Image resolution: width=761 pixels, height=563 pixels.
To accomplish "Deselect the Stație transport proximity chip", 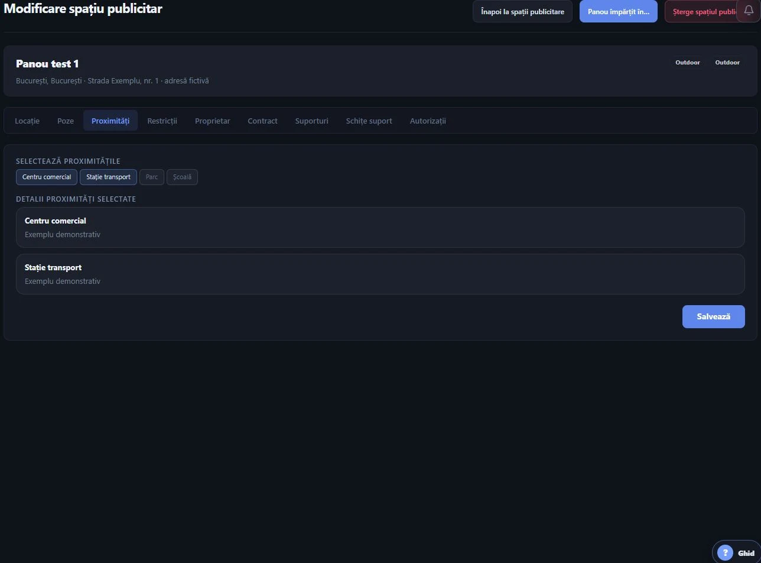I will tap(108, 177).
